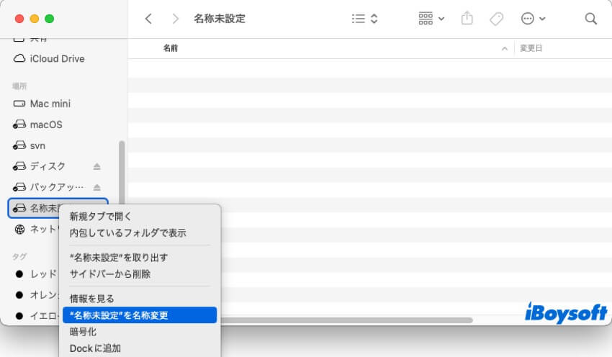Open the more actions ellipsis menu
Image resolution: width=612 pixels, height=357 pixels.
point(532,19)
